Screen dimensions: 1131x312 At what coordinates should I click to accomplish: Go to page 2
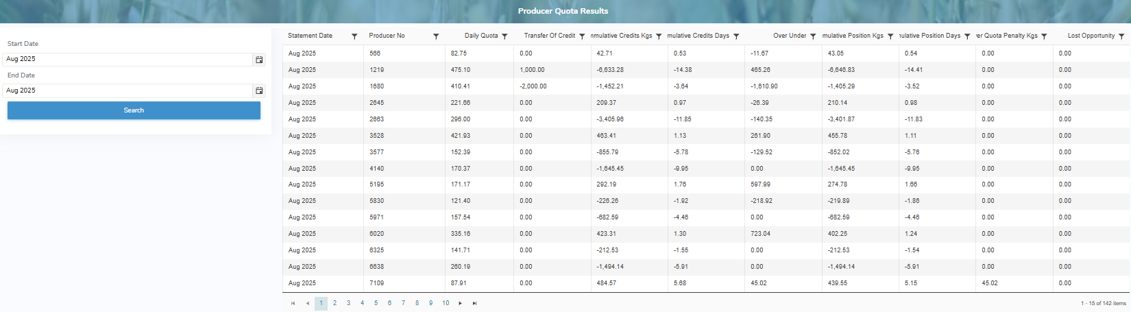335,303
